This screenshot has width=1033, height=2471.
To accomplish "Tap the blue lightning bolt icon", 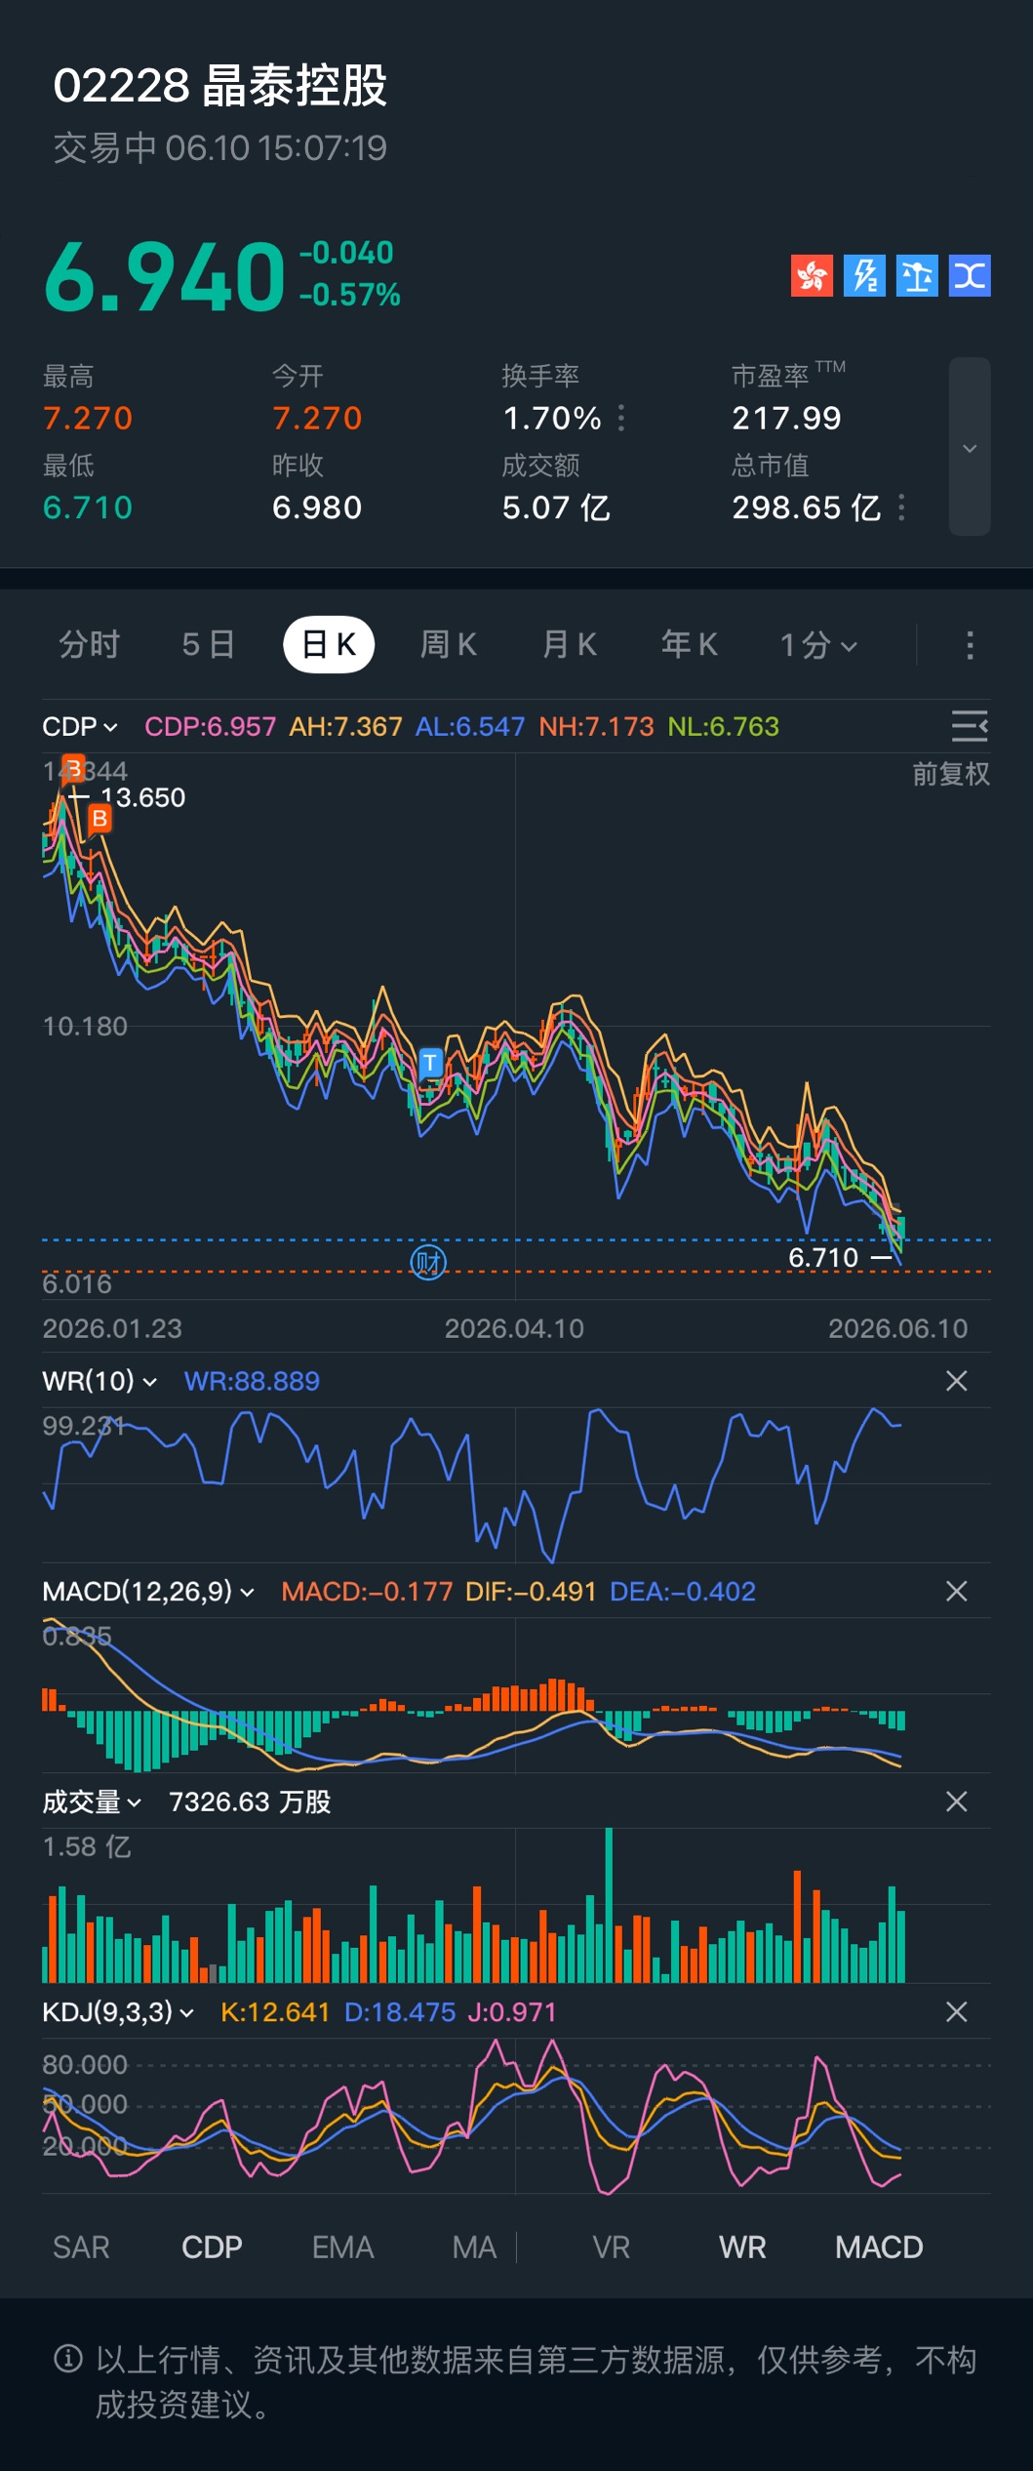I will (864, 275).
